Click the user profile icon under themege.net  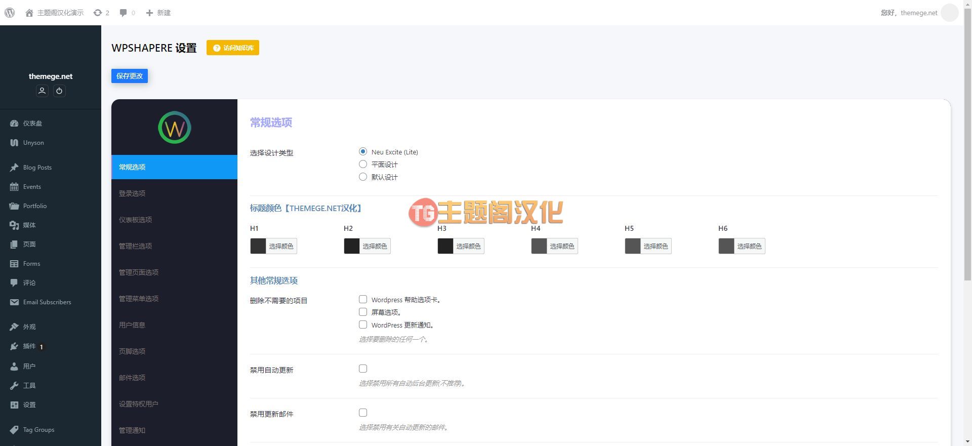tap(42, 91)
